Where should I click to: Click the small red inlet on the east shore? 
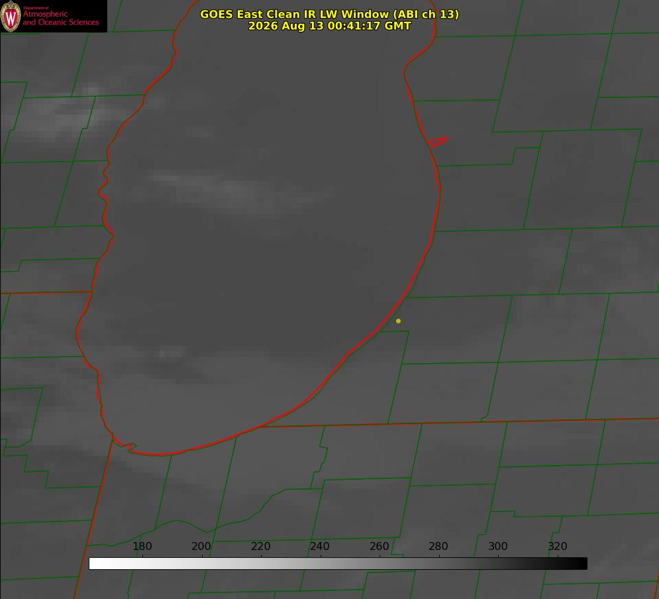click(x=438, y=142)
